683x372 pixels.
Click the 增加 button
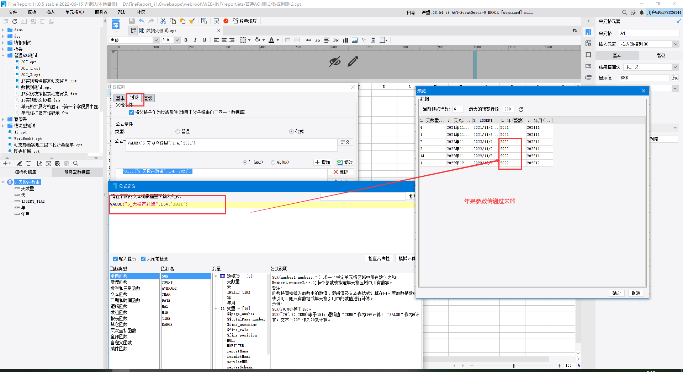(323, 162)
